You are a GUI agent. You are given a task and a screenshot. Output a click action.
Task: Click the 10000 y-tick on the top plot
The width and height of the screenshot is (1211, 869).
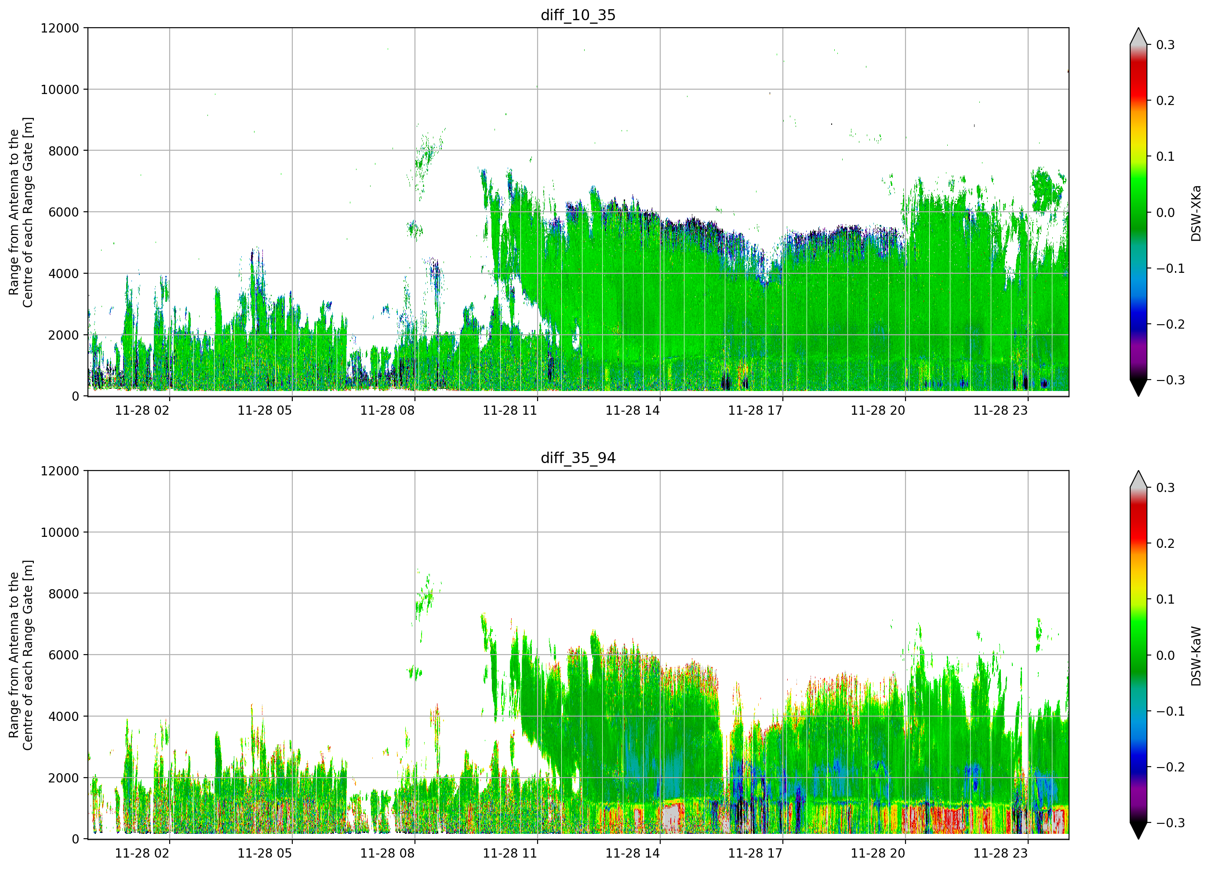(x=60, y=90)
